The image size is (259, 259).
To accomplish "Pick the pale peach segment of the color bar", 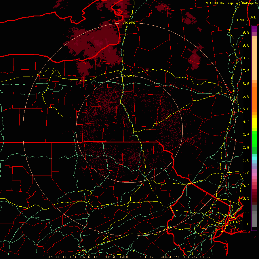I will (x=254, y=59).
